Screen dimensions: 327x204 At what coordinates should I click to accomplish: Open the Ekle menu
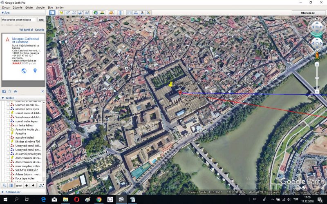(50, 7)
